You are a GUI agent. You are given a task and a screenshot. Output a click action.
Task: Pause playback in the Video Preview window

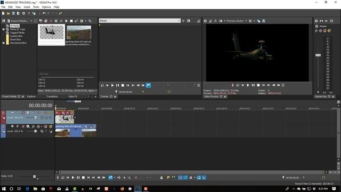click(x=253, y=85)
